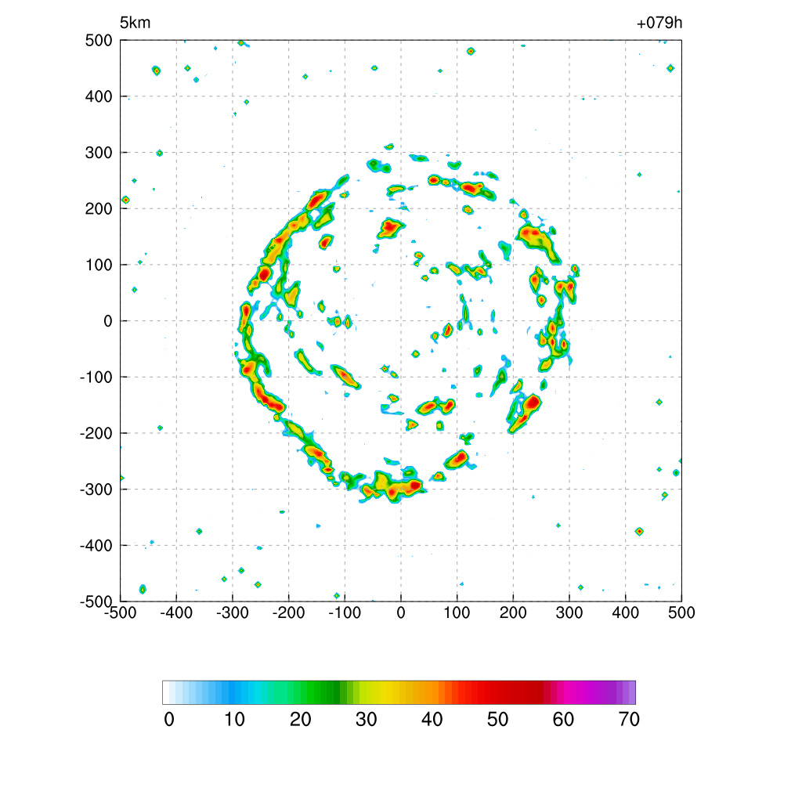The width and height of the screenshot is (802, 802).
Task: Select the y-axis tick label 300
Action: (x=99, y=153)
